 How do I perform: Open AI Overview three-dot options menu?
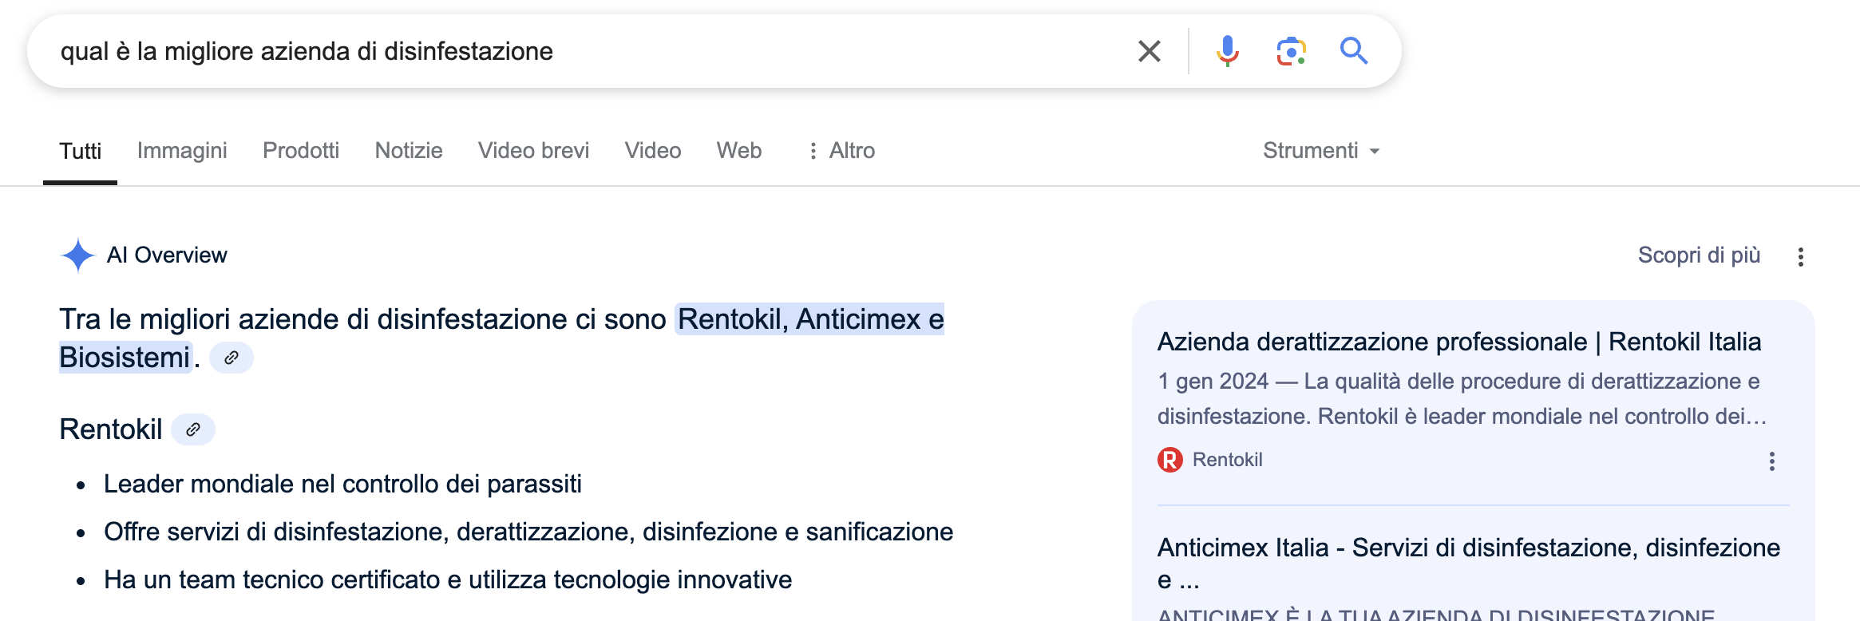pos(1800,256)
